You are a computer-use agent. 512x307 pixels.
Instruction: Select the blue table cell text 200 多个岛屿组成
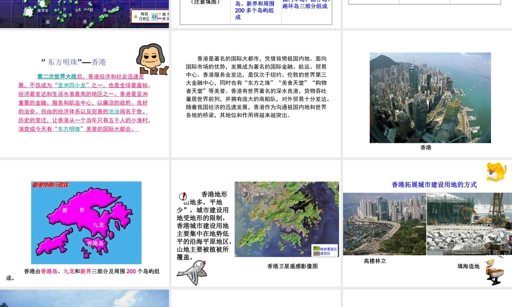point(254,13)
